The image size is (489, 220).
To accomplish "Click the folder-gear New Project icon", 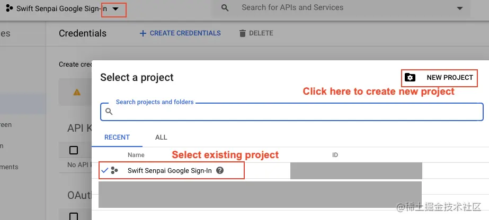I will [410, 78].
